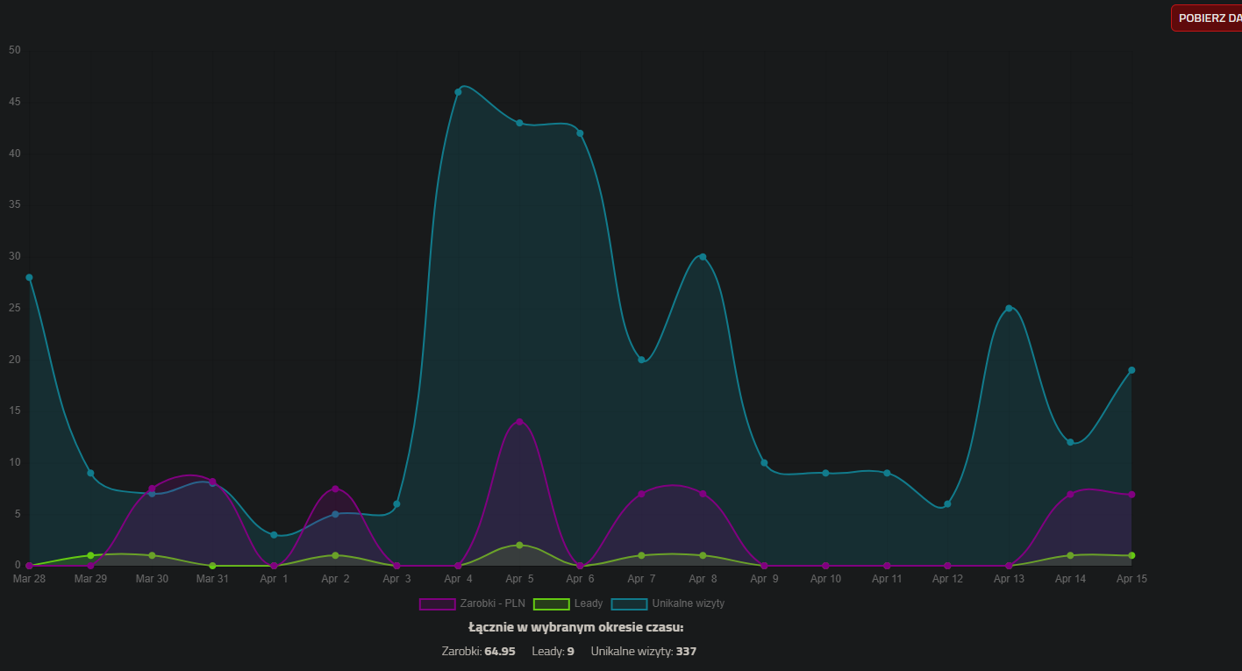Click the POBIERZ DANE download button
1242x671 pixels.
tap(1208, 18)
